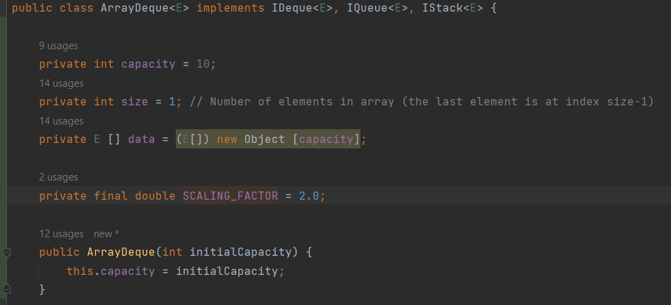
Task: Collapse the ArrayDeque constructor fold marker
Action: [x=6, y=253]
